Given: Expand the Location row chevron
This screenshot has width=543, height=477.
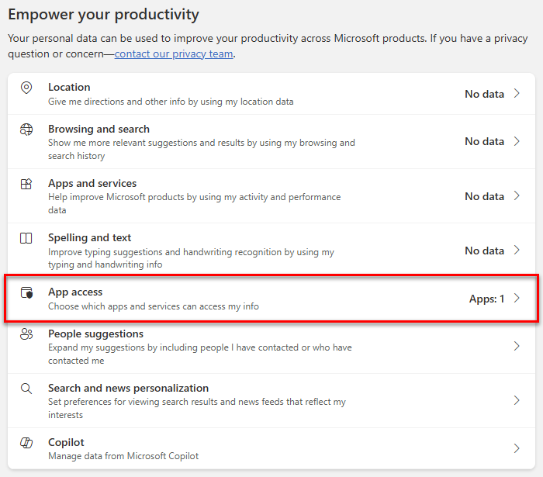Looking at the screenshot, I should 517,94.
